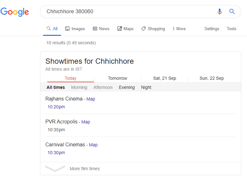Open the Maps search tab
The width and height of the screenshot is (247, 184).
126,29
